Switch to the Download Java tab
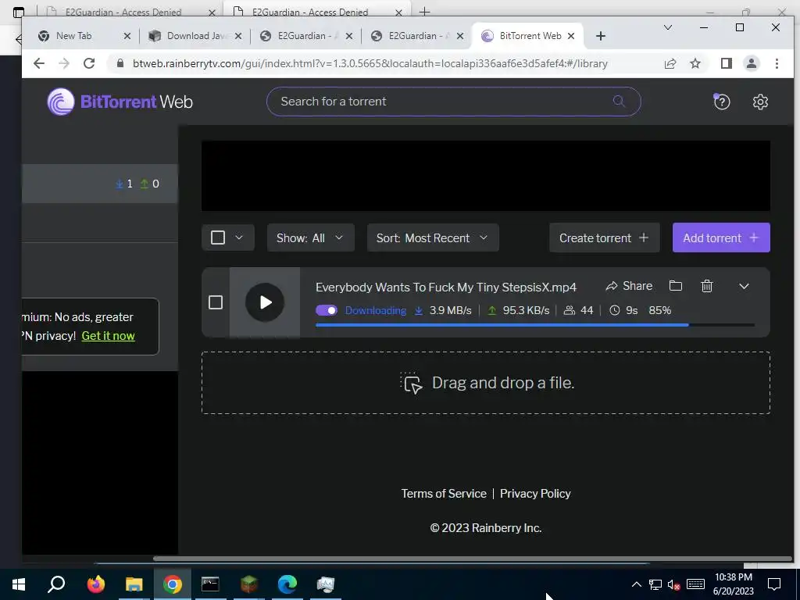Screen dimensions: 800x600 [196, 36]
